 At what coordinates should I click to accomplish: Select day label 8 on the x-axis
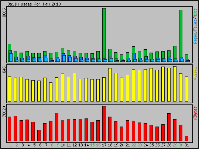[52, 145]
